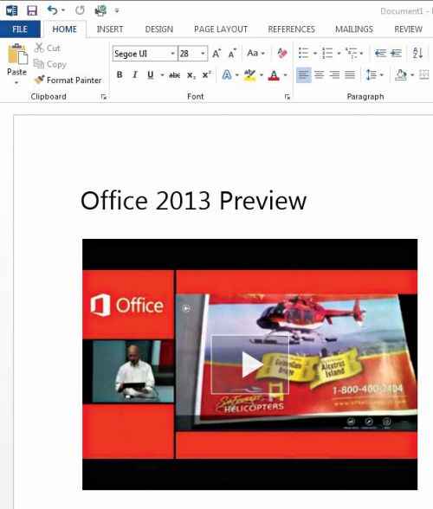Click the Undo arrow icon
The height and width of the screenshot is (509, 433).
pos(52,10)
